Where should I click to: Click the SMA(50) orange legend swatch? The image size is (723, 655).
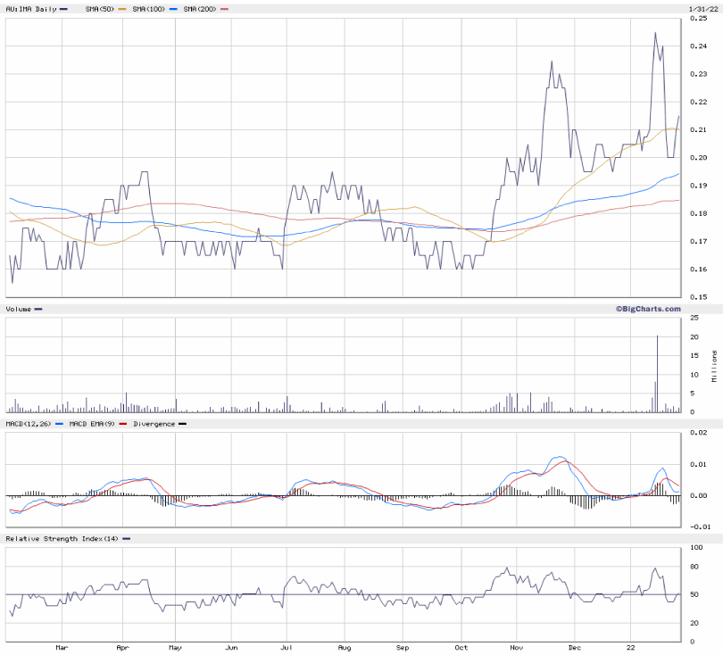pos(120,9)
